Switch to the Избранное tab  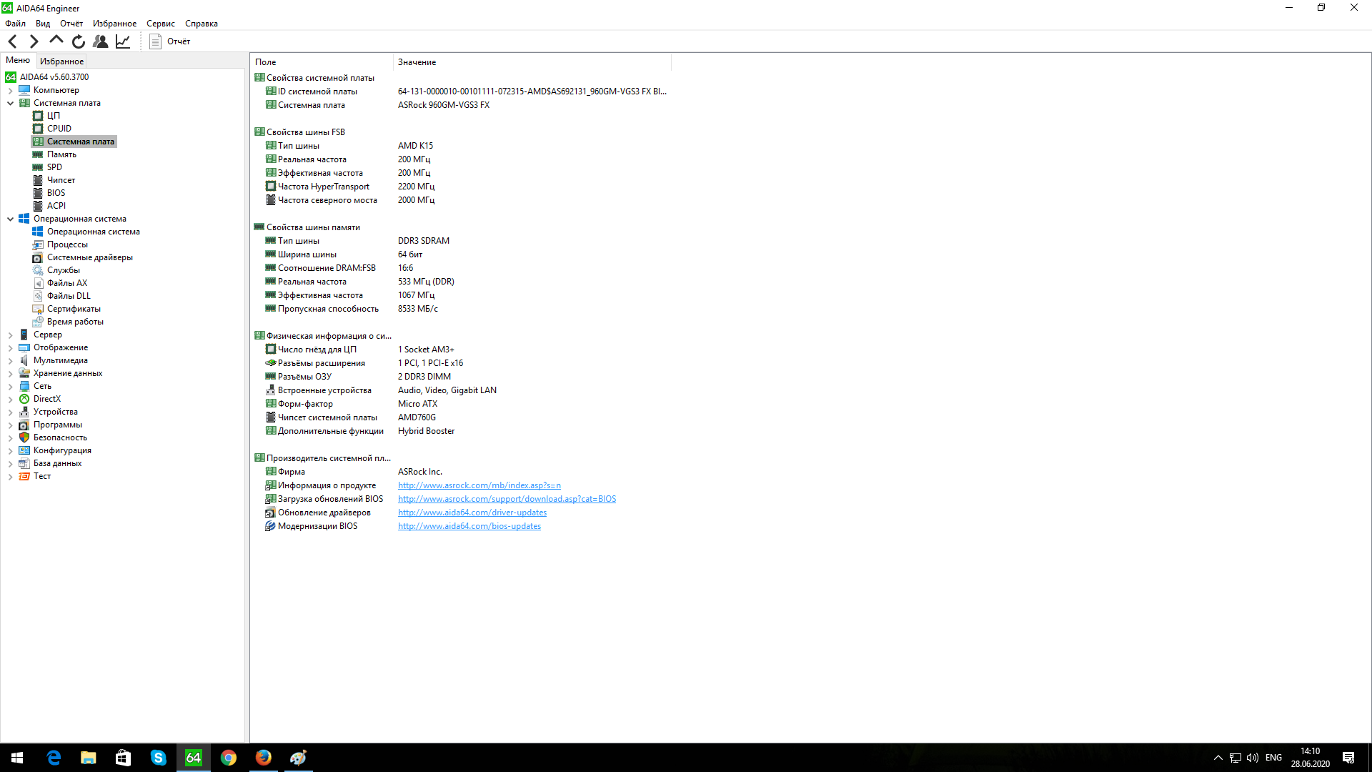coord(61,61)
